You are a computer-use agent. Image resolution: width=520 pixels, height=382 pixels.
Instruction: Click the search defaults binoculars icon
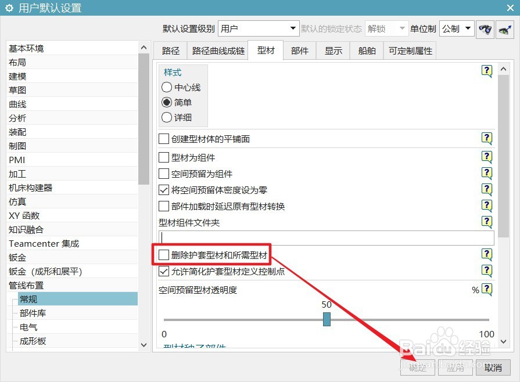(x=485, y=29)
